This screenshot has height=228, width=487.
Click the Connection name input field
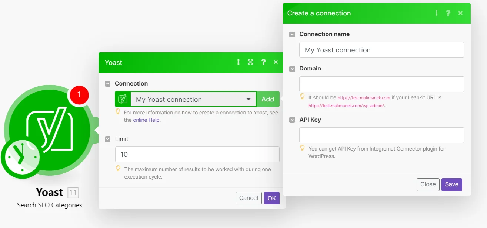click(x=382, y=50)
